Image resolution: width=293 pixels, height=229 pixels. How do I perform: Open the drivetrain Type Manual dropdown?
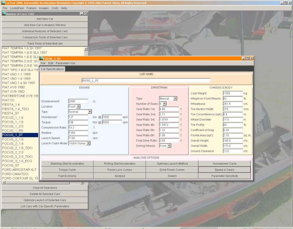175,98
